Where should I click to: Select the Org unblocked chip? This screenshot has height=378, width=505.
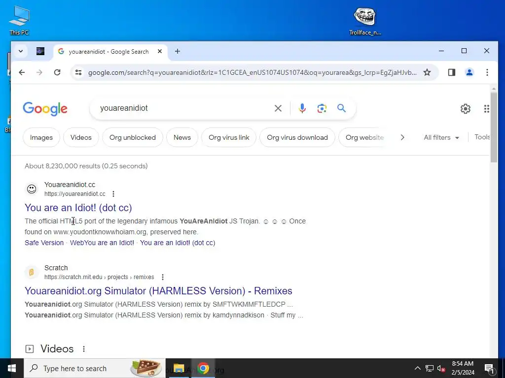coord(132,137)
